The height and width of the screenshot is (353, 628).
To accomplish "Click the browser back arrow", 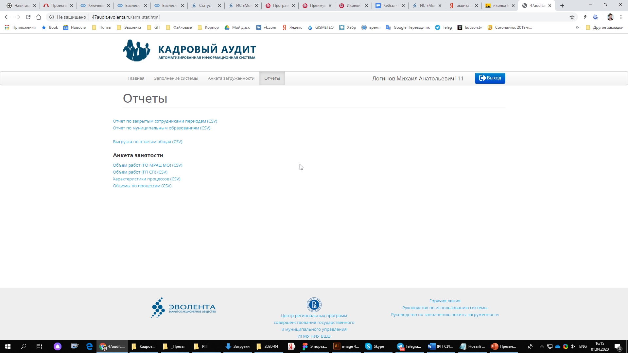I will (x=7, y=17).
